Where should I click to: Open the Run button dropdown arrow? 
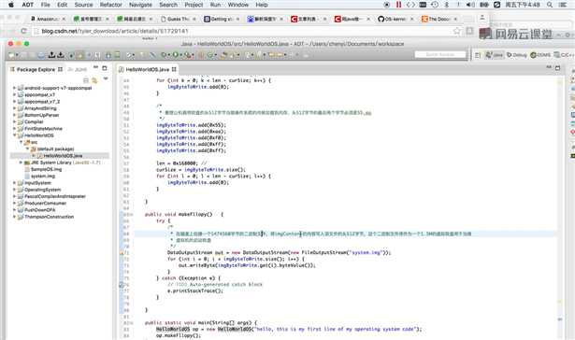click(x=180, y=55)
